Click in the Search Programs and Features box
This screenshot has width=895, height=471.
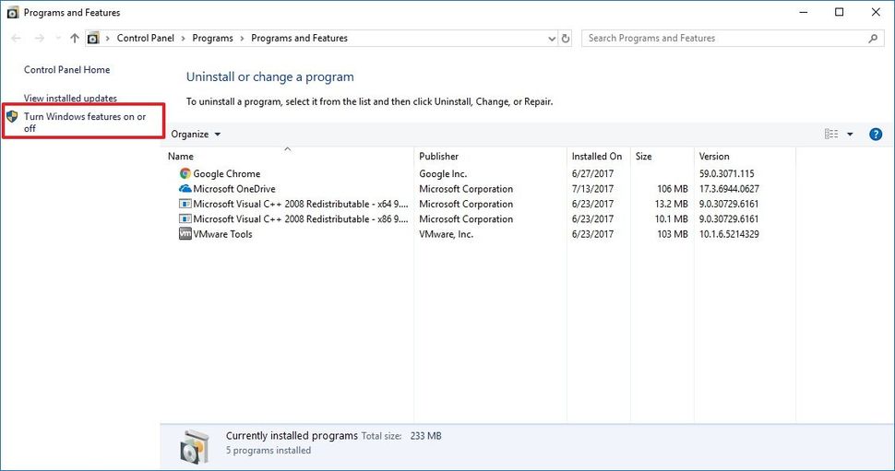click(724, 39)
